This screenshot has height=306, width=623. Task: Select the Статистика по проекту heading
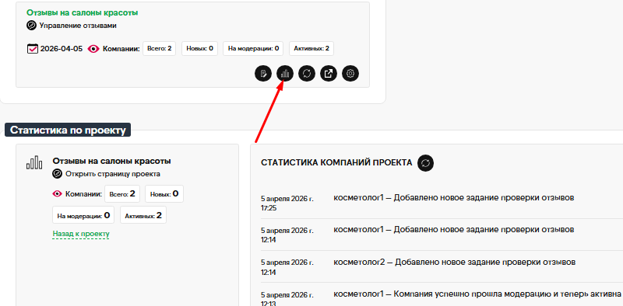68,130
